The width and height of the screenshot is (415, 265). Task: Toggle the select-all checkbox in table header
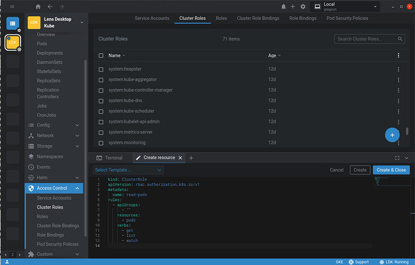pos(102,55)
